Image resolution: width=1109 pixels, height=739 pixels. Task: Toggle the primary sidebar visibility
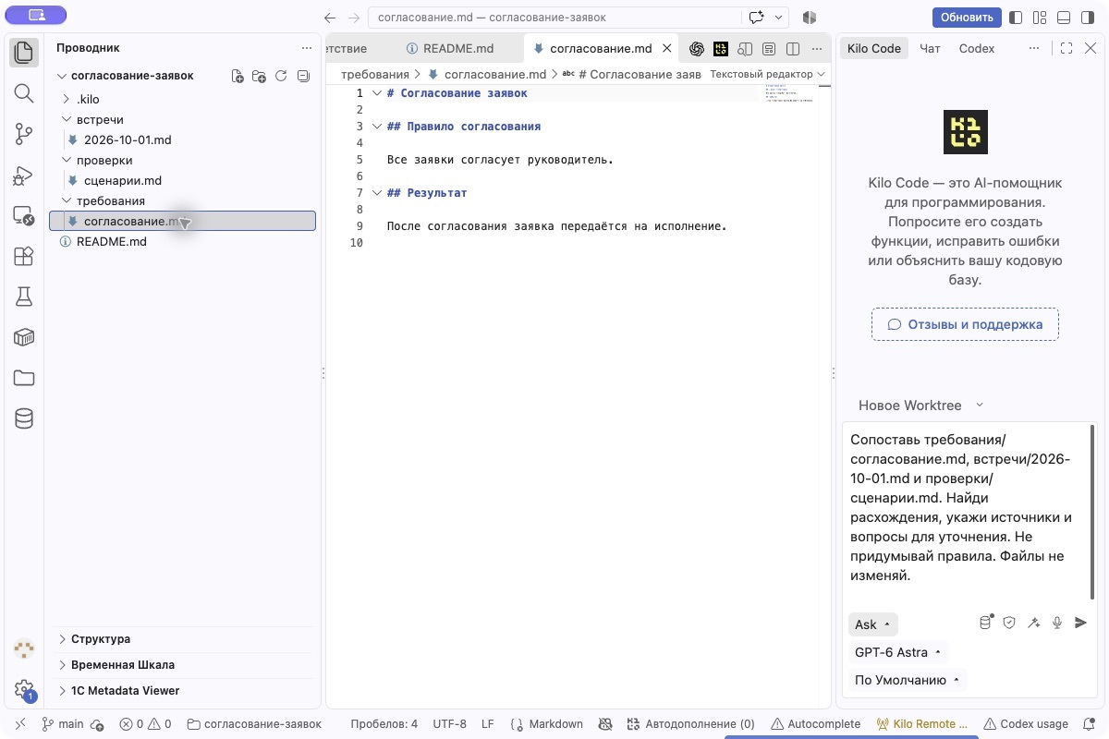[x=1016, y=18]
